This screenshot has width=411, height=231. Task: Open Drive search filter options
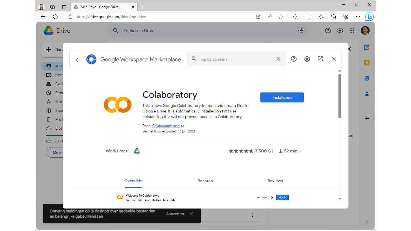[x=300, y=31]
